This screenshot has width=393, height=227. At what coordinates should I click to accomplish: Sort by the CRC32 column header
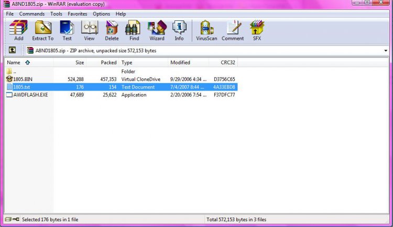click(x=223, y=62)
